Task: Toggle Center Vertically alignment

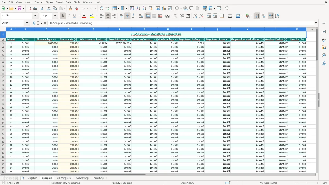Action: [x=127, y=16]
